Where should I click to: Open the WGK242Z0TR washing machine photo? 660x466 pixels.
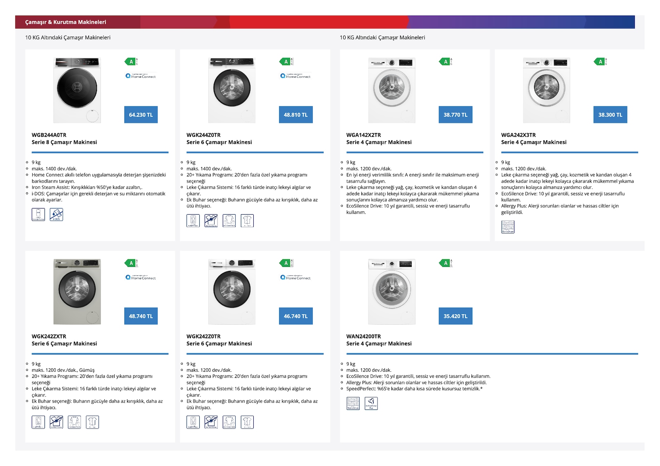coord(232,292)
